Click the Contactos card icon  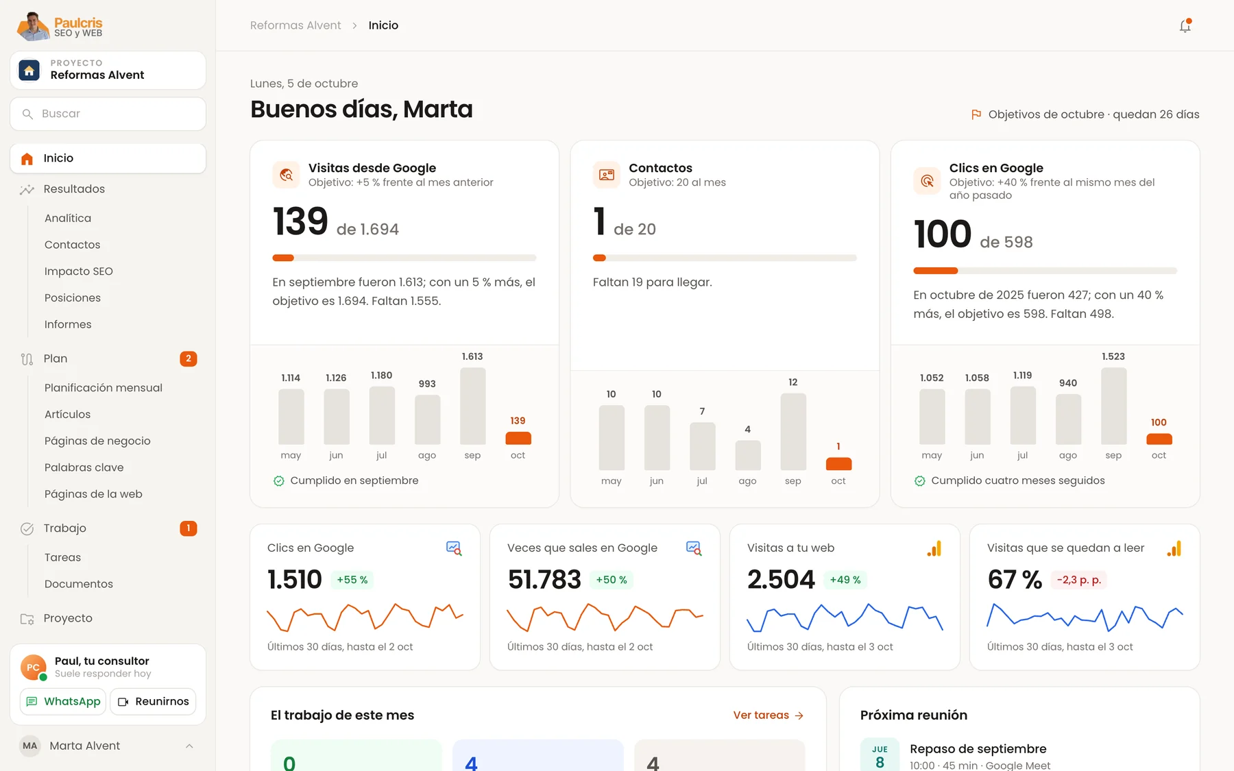(607, 175)
